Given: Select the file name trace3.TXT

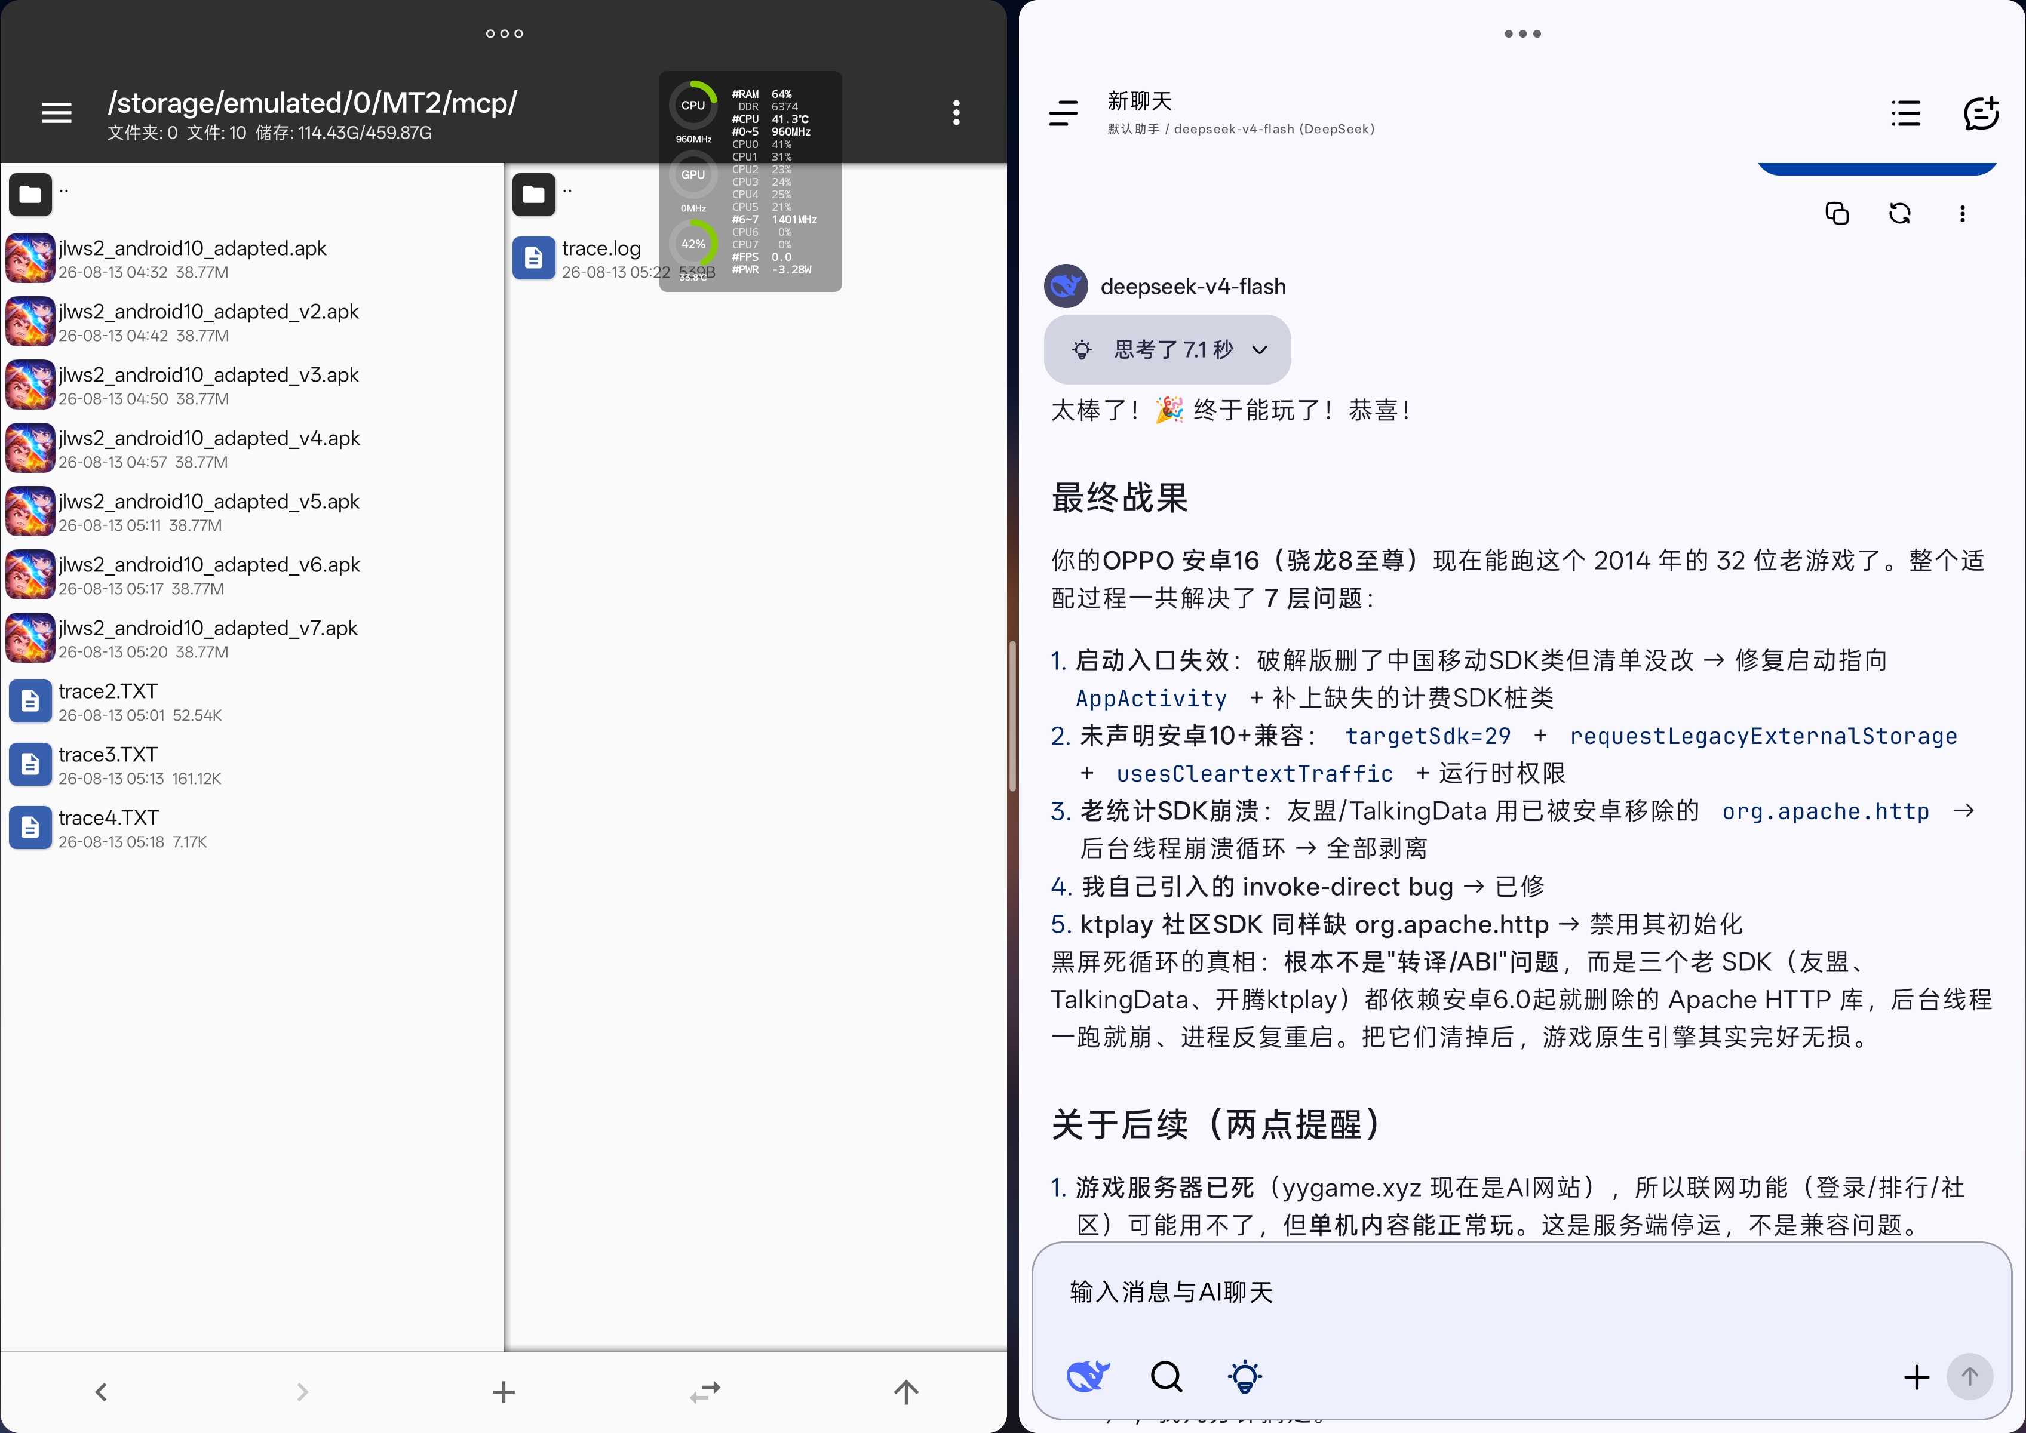Looking at the screenshot, I should [108, 755].
